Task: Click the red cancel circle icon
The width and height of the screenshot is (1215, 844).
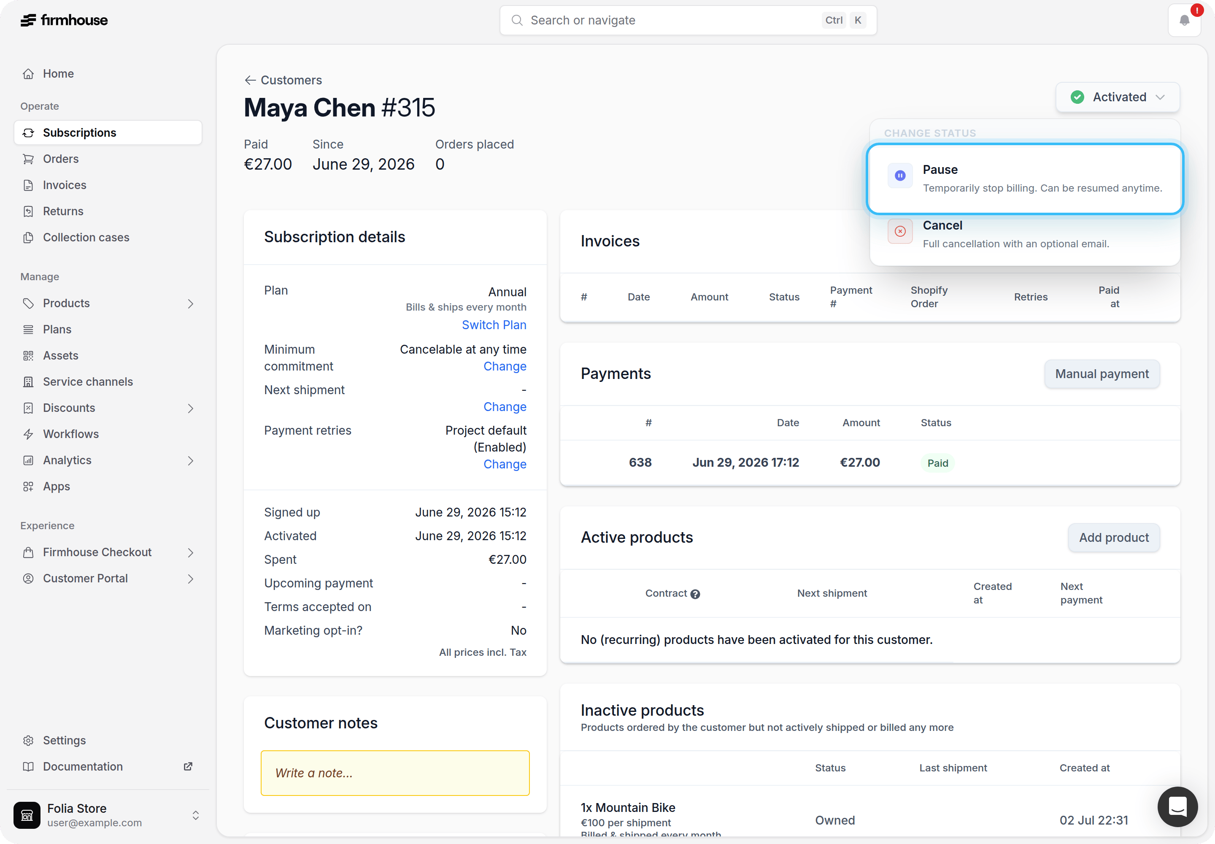Action: (900, 231)
